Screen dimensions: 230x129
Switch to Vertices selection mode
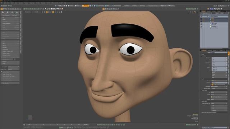[71, 6]
